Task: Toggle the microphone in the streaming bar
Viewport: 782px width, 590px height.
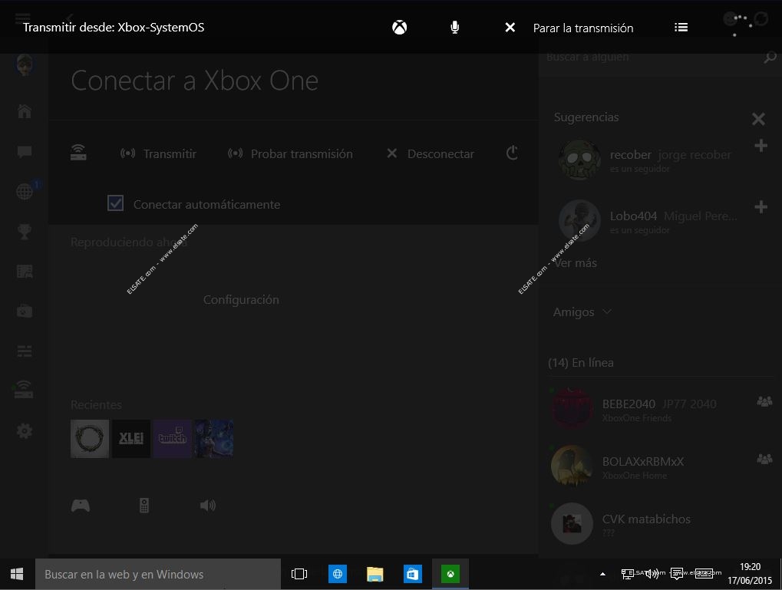Action: tap(454, 28)
